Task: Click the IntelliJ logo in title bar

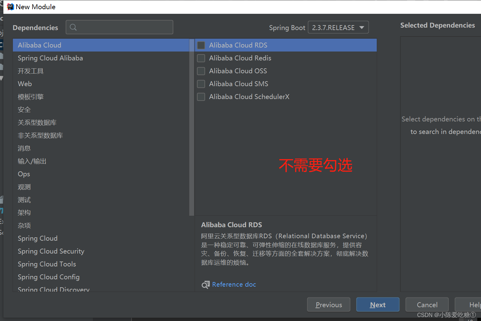Action: tap(10, 7)
